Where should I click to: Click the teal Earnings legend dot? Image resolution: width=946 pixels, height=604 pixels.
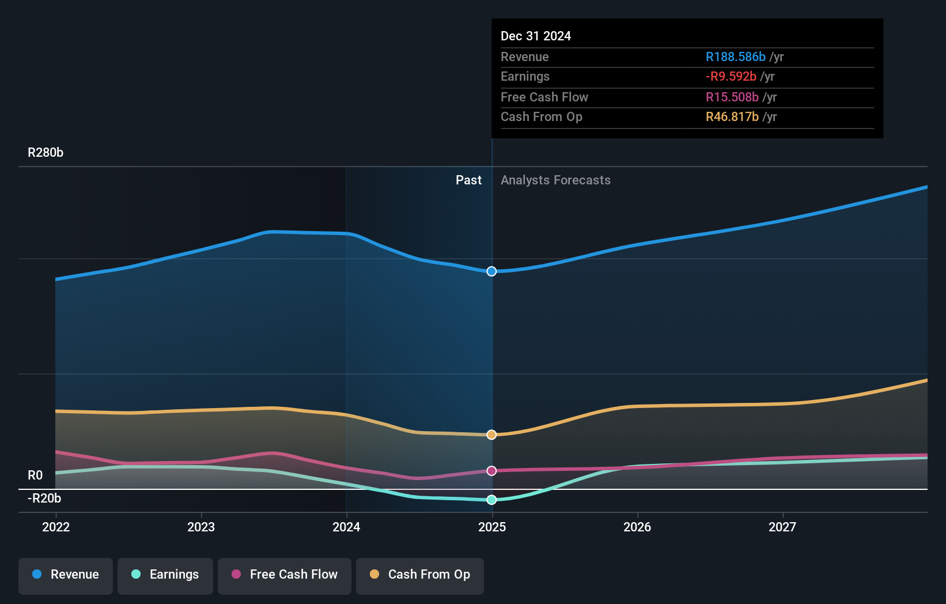coord(135,575)
